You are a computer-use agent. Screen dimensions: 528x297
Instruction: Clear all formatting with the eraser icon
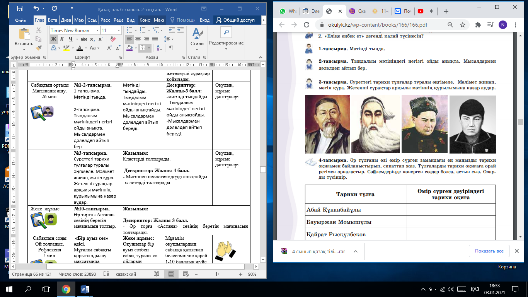click(113, 39)
